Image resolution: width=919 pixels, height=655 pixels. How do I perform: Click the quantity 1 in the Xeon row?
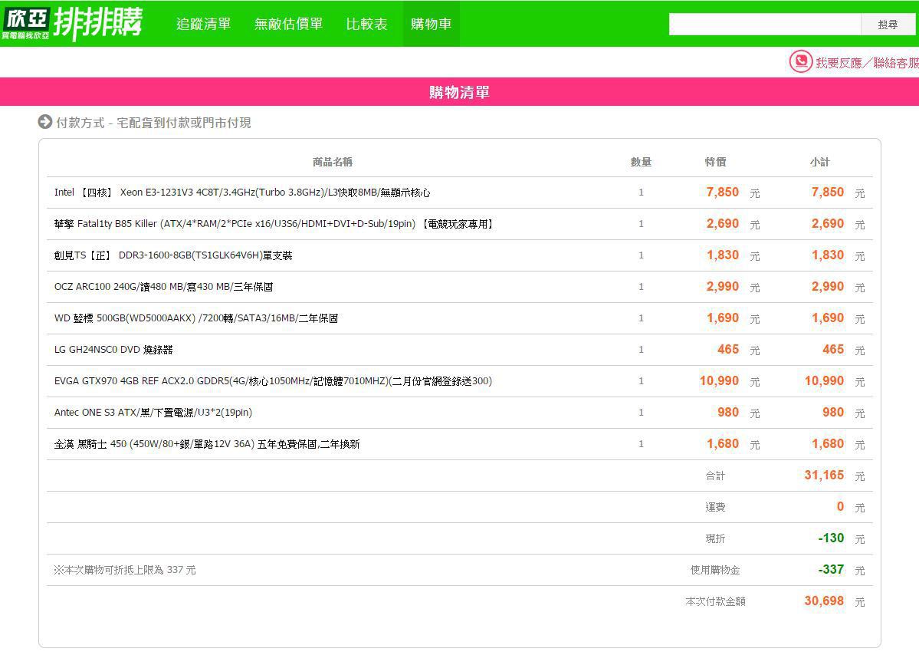pyautogui.click(x=642, y=193)
